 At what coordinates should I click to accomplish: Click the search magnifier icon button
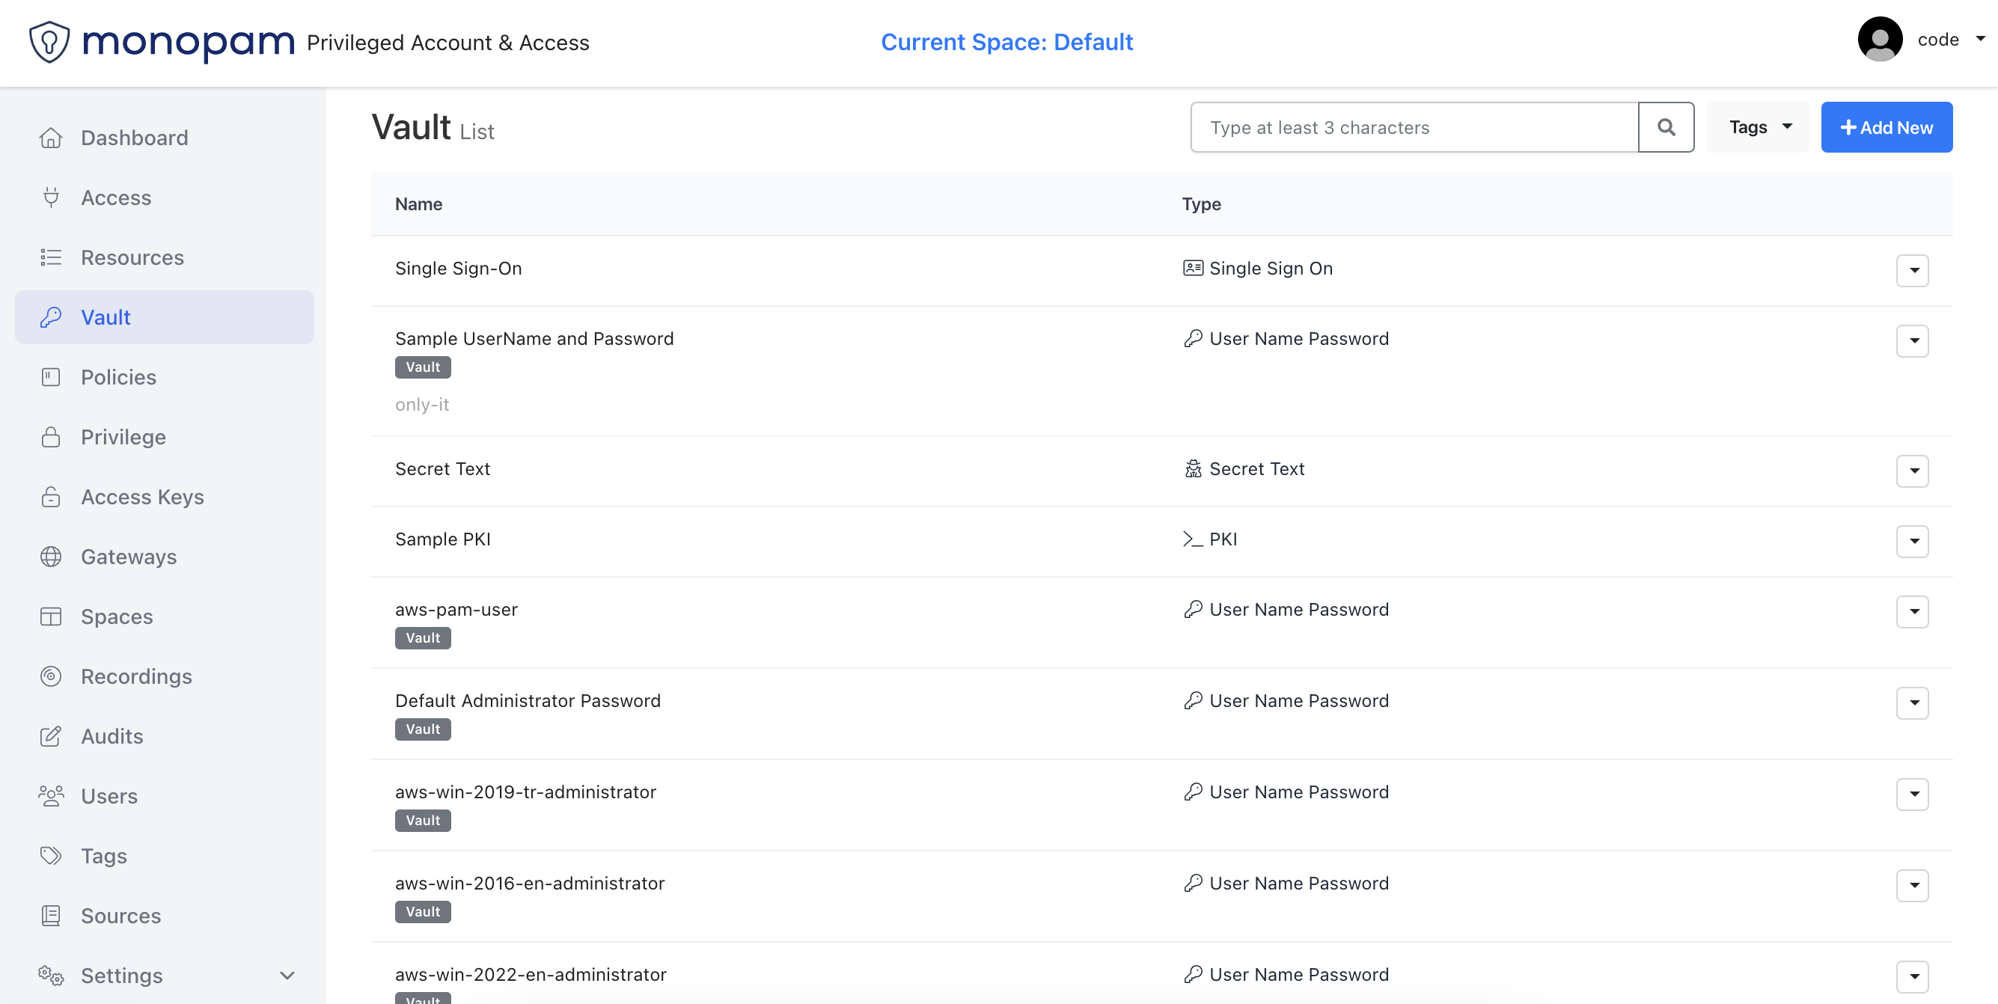[1665, 127]
